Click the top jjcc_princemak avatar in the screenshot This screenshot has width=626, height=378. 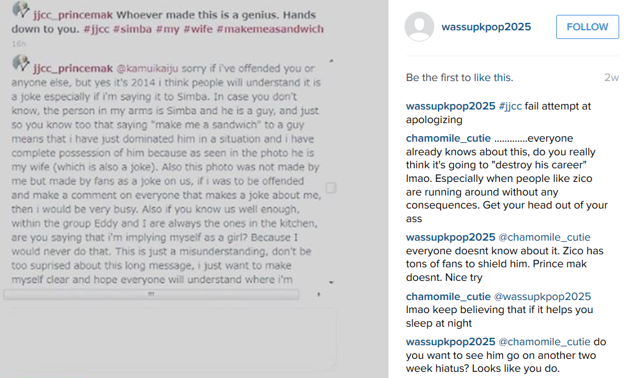20,11
